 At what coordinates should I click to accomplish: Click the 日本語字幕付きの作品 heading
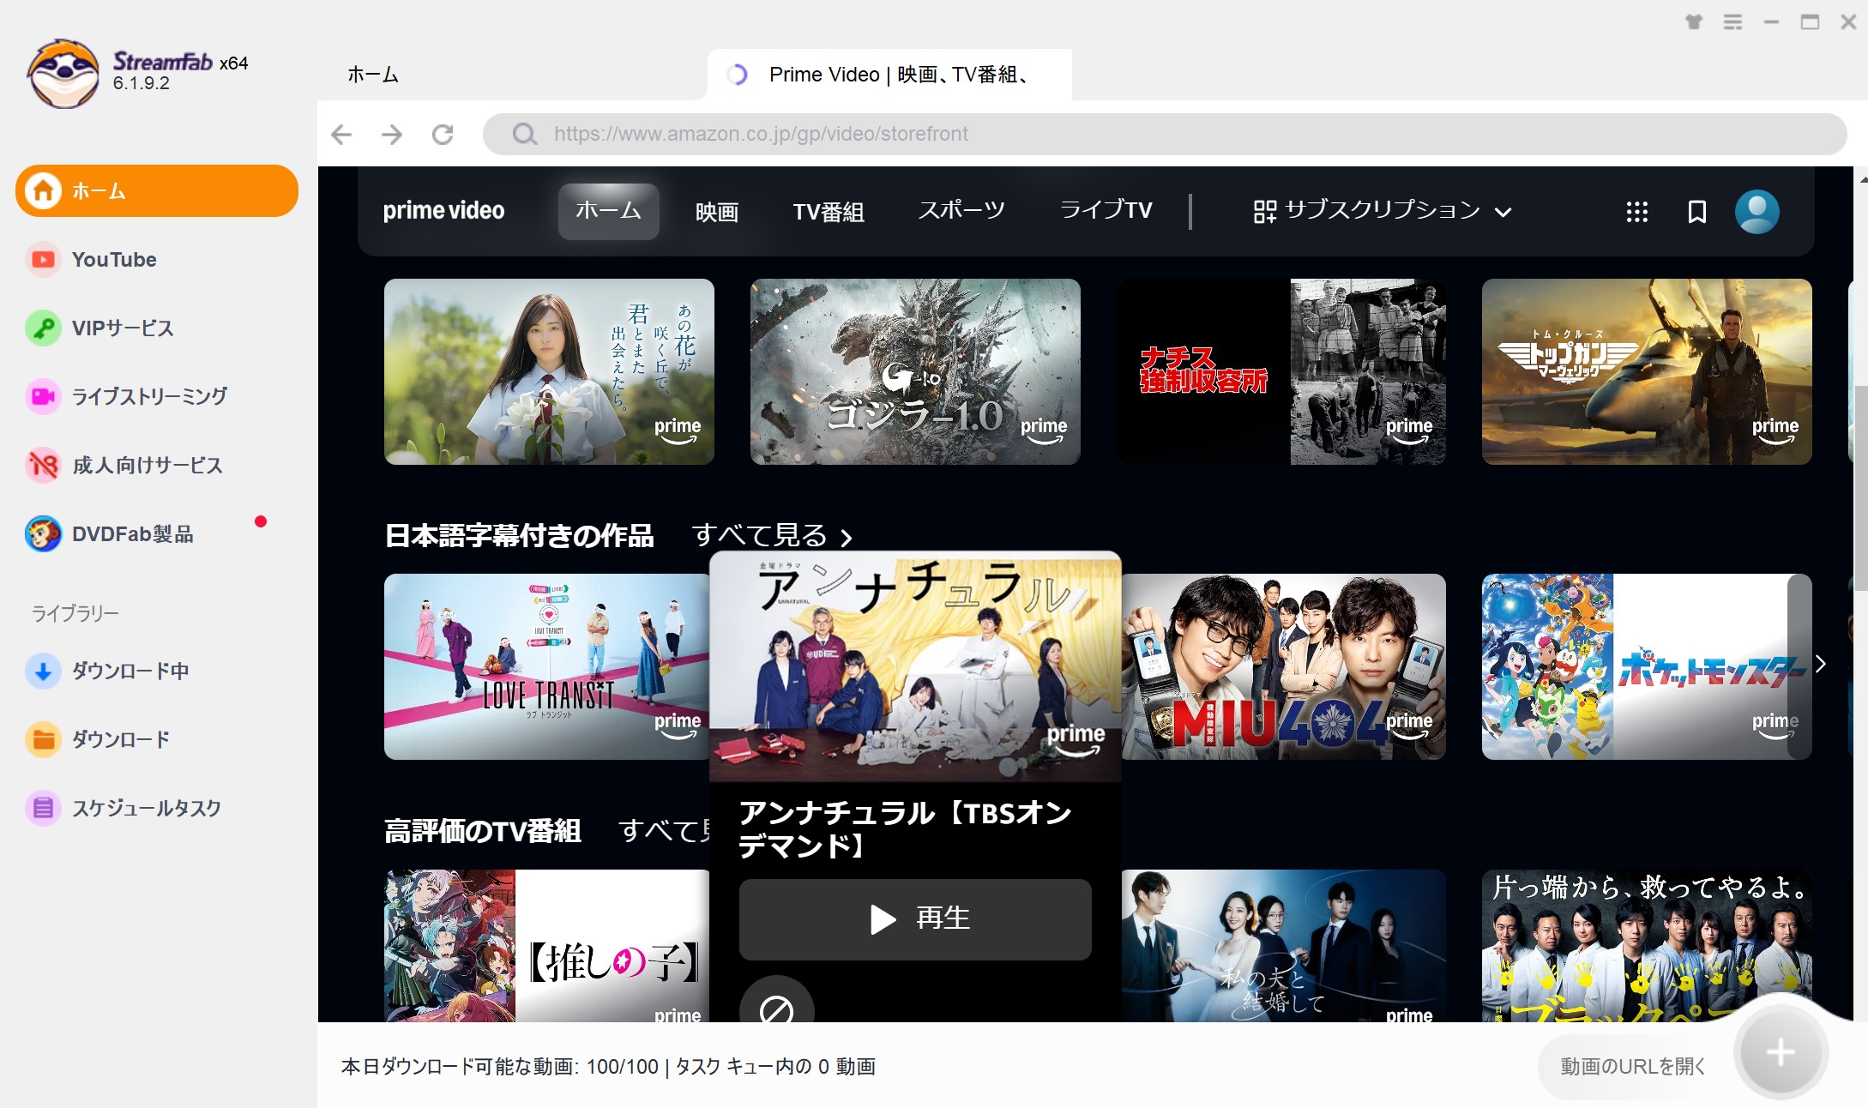tap(519, 536)
